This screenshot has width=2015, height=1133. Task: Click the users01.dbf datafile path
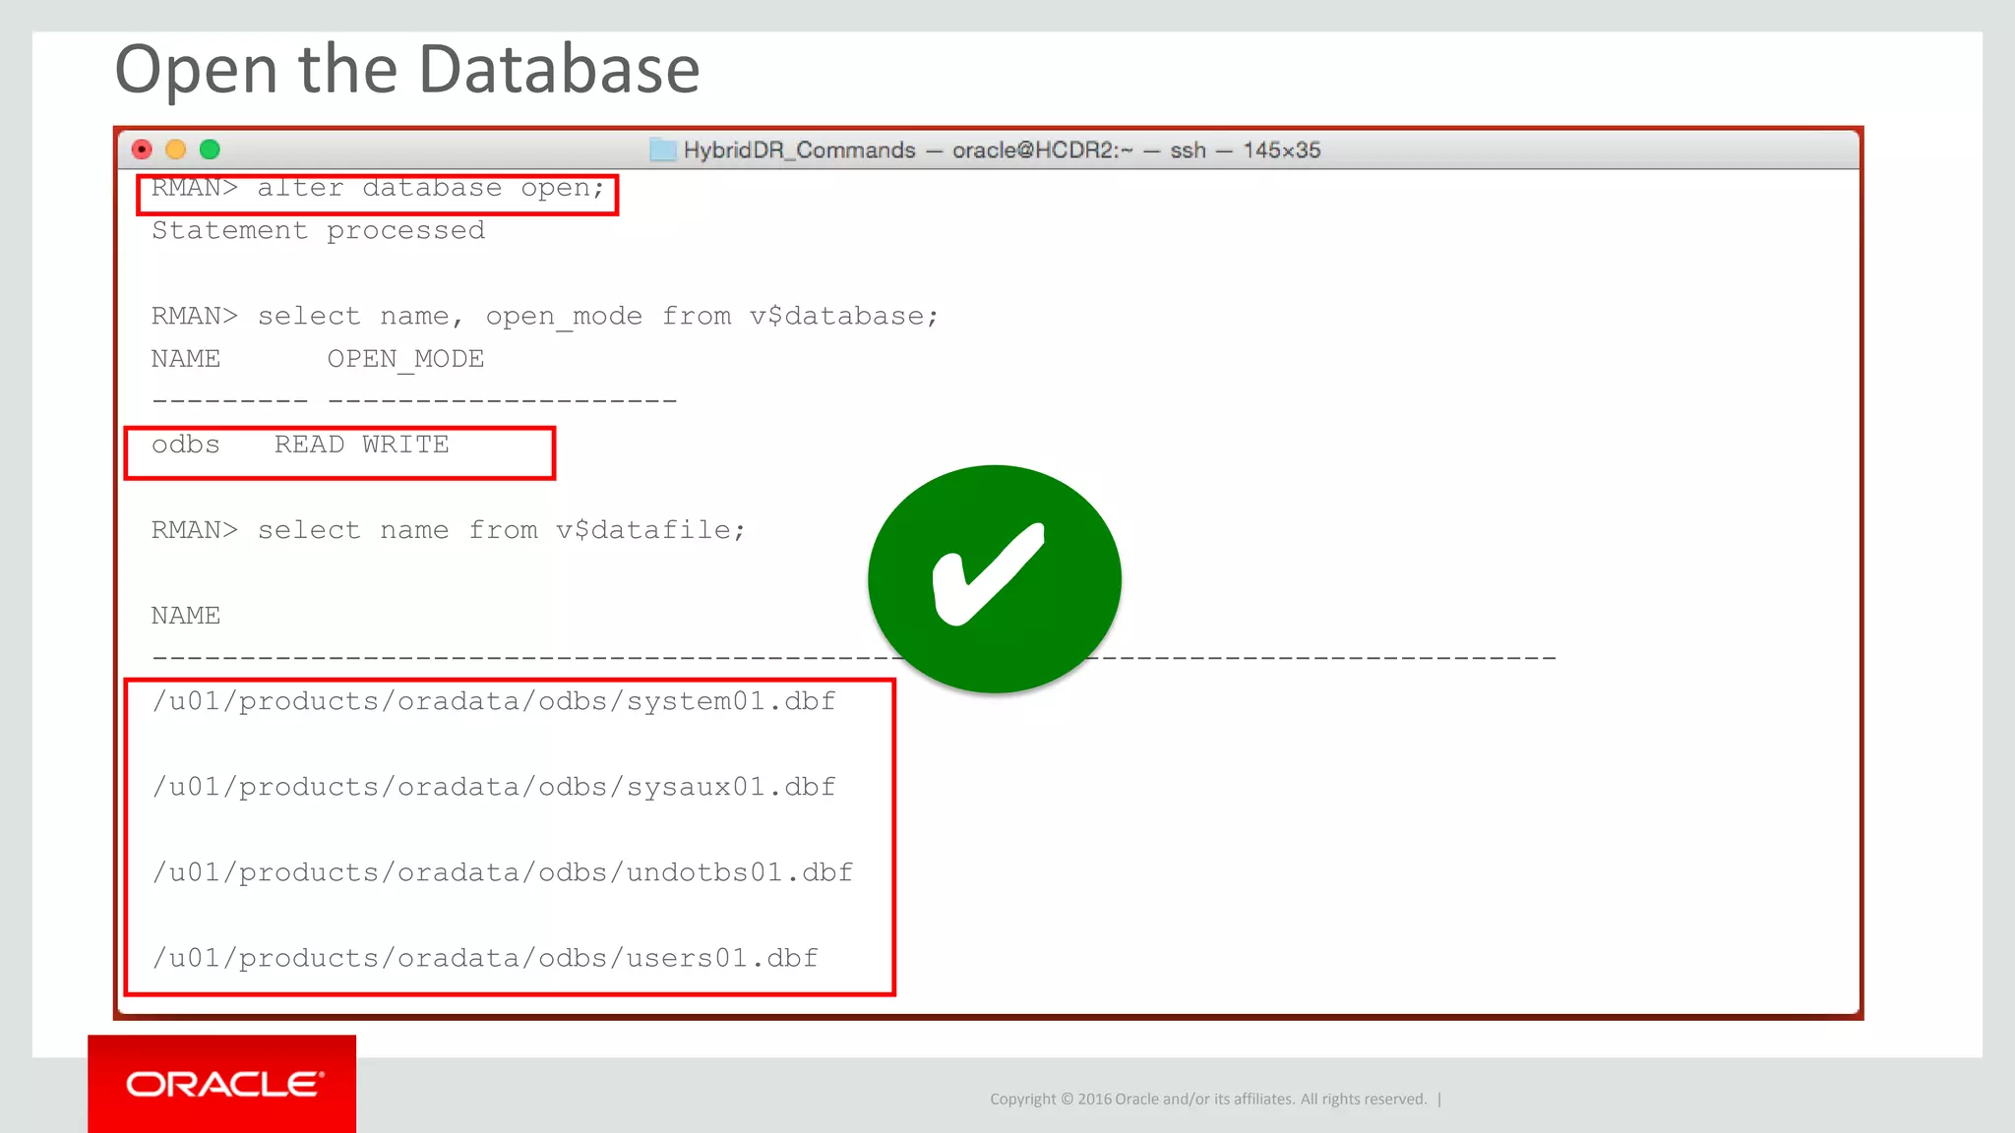click(485, 958)
